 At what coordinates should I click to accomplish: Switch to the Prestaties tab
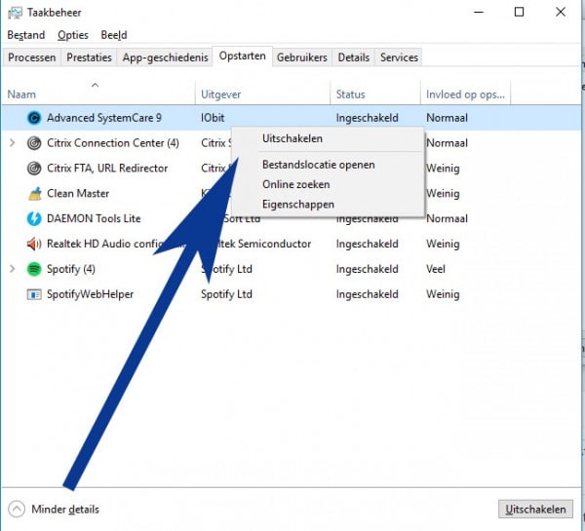89,57
